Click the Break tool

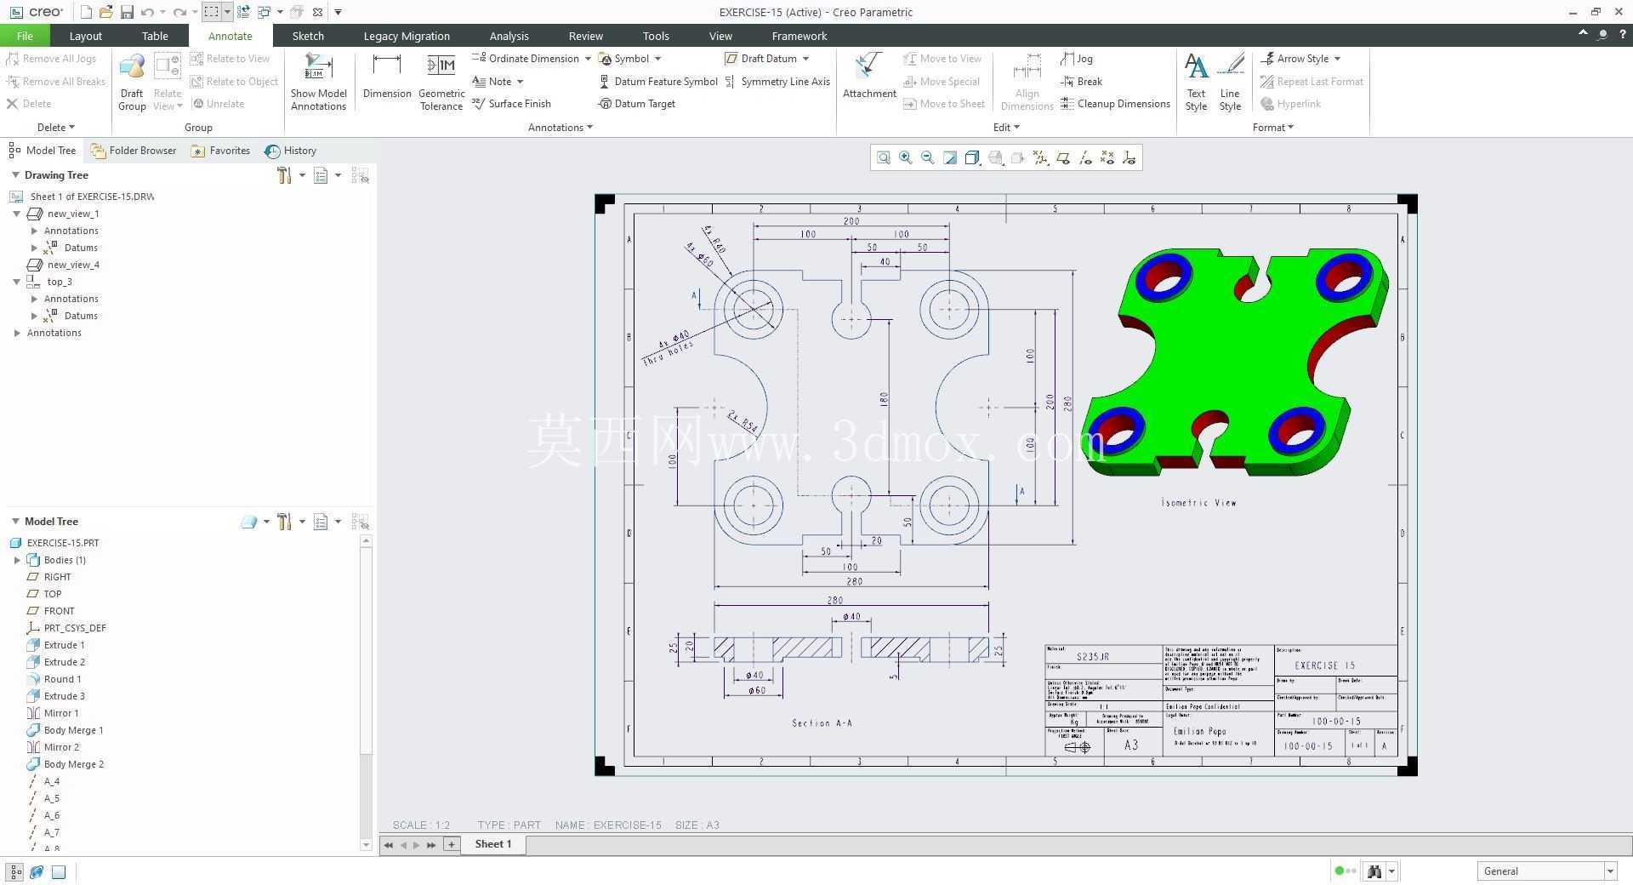(x=1082, y=82)
